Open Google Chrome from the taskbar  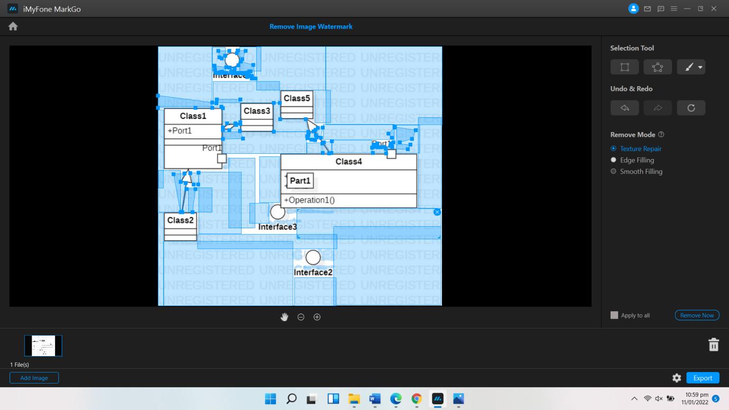[x=417, y=399]
